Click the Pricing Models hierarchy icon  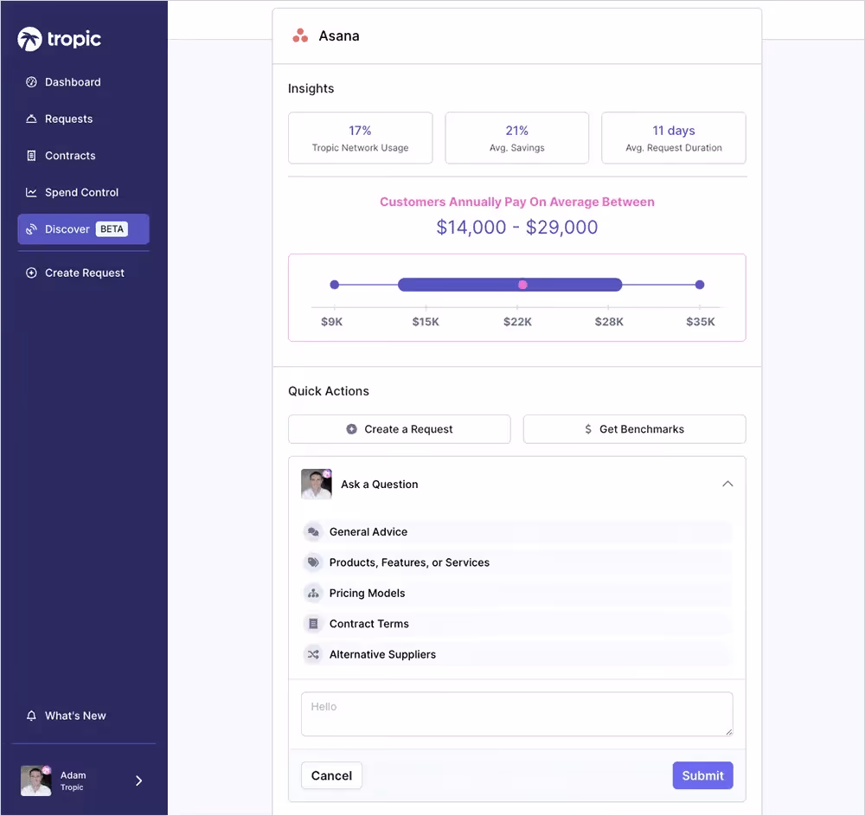coord(313,593)
